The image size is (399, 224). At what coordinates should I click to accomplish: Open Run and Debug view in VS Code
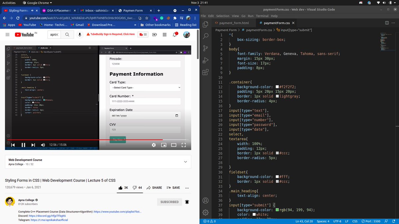205,60
